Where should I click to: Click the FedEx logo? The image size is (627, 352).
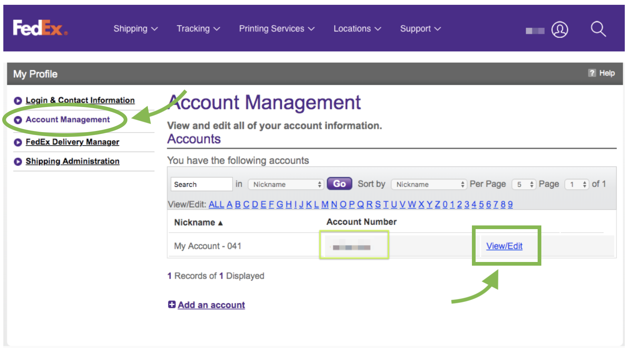tap(40, 28)
